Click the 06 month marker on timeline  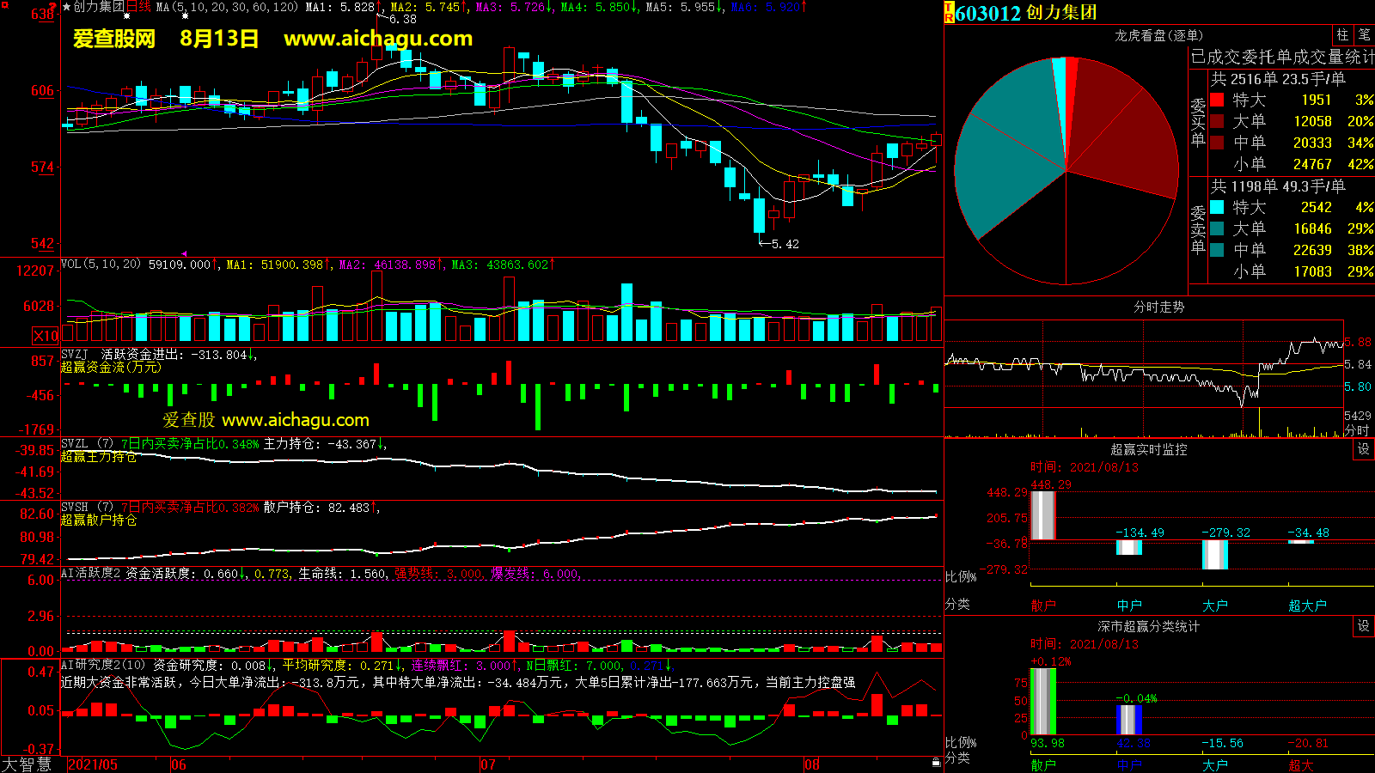click(178, 764)
